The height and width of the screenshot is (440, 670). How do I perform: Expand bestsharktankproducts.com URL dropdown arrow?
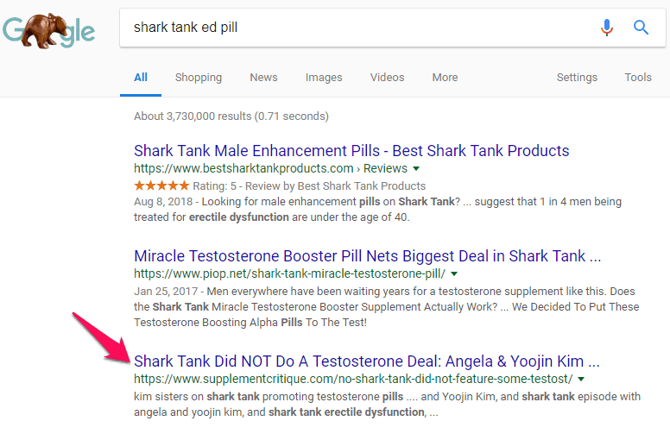416,168
